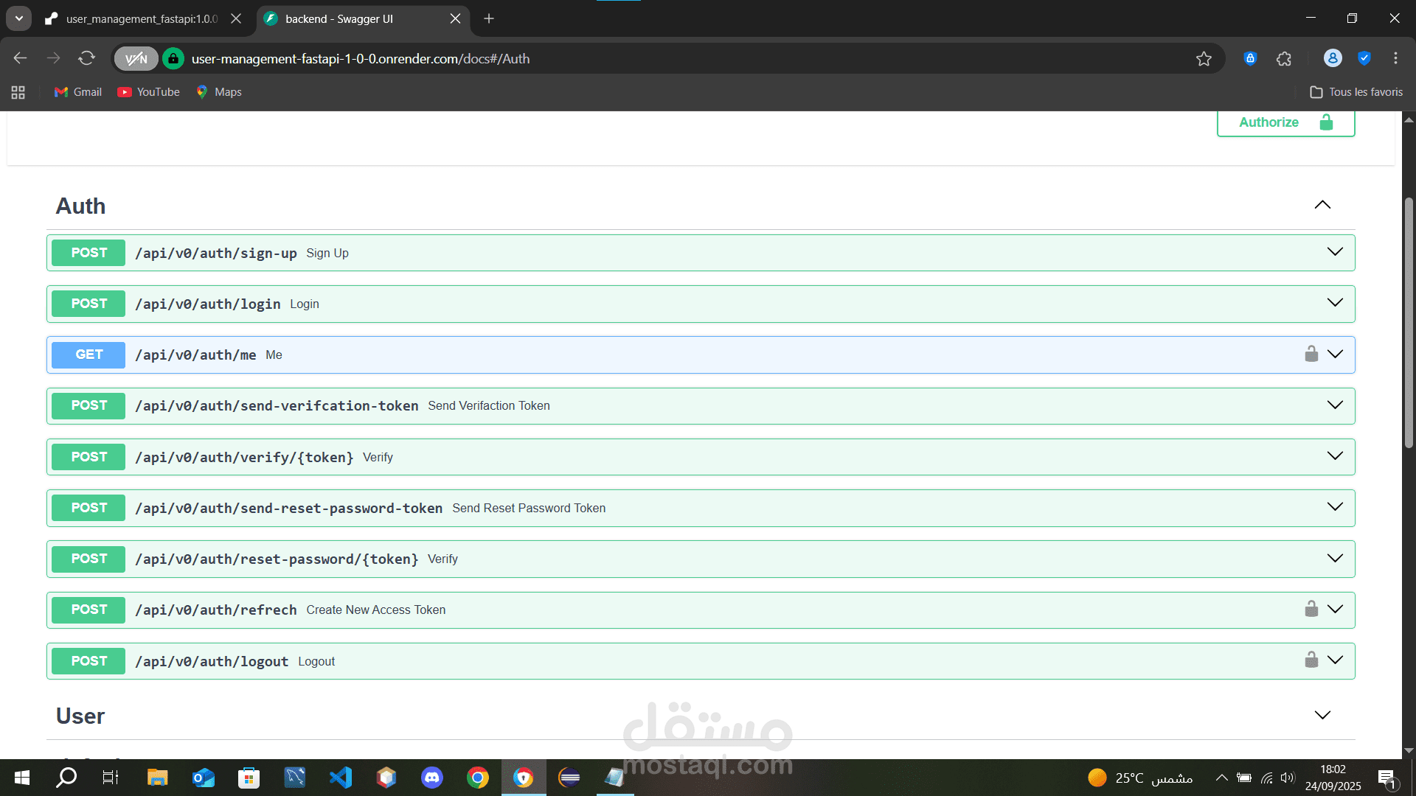Reload the Swagger page

coord(87,58)
